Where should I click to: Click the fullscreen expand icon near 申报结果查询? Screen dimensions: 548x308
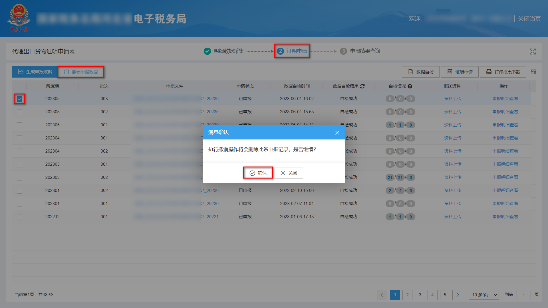point(533,51)
